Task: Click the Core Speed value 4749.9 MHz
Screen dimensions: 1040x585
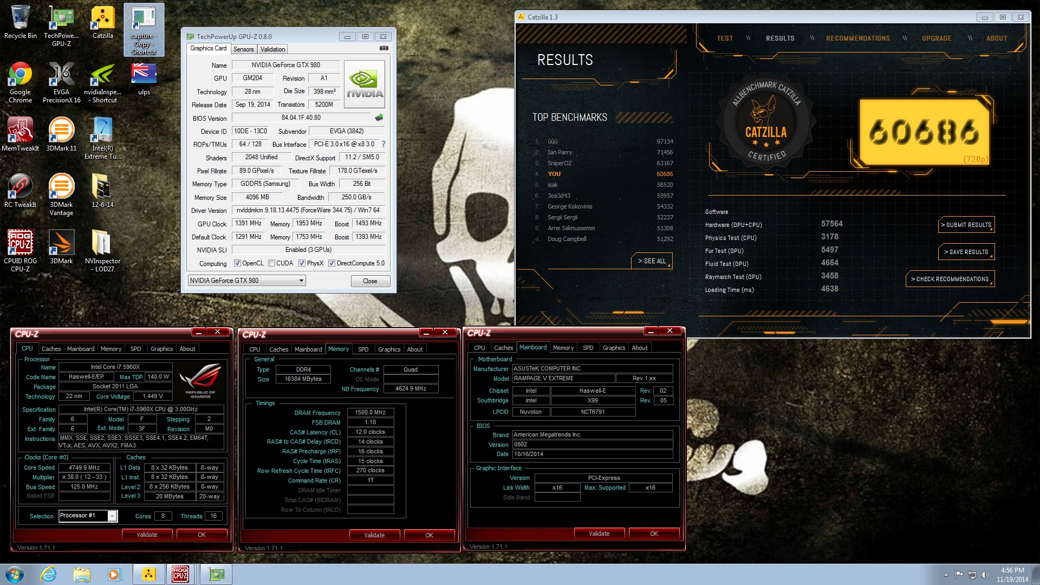Action: (84, 467)
